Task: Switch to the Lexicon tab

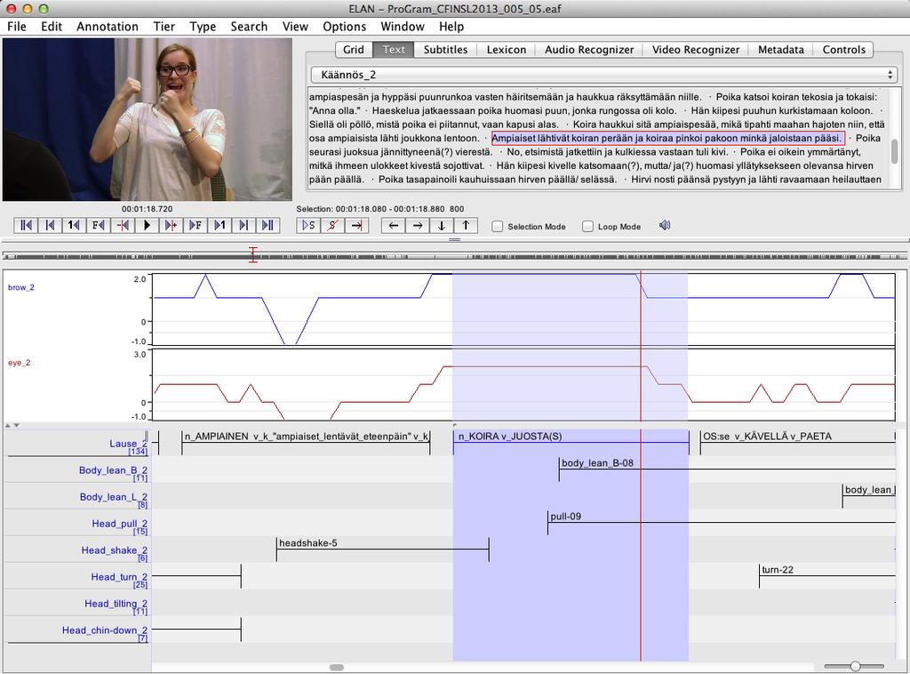Action: pos(506,49)
